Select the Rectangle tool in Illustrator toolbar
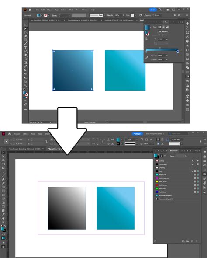 [x=25, y=40]
